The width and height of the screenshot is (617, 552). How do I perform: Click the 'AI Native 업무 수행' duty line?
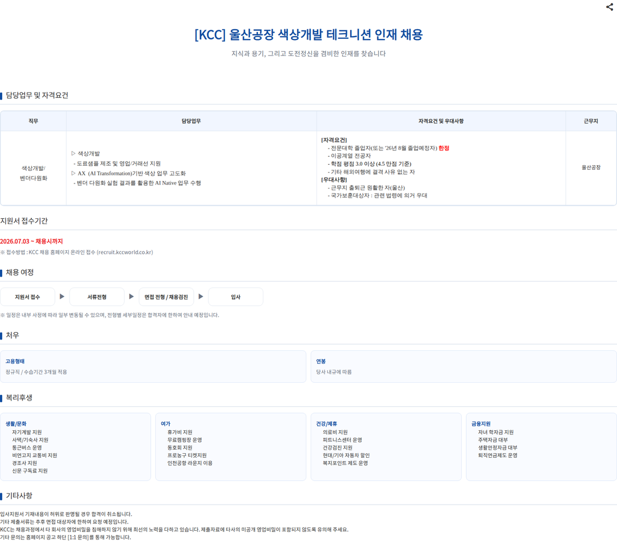coord(137,183)
